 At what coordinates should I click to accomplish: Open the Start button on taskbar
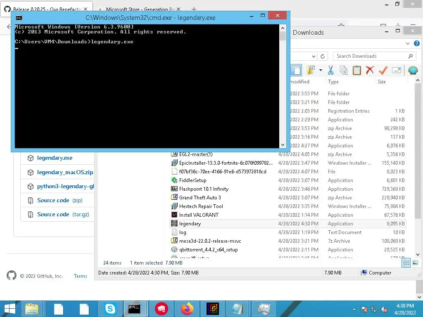click(10, 309)
